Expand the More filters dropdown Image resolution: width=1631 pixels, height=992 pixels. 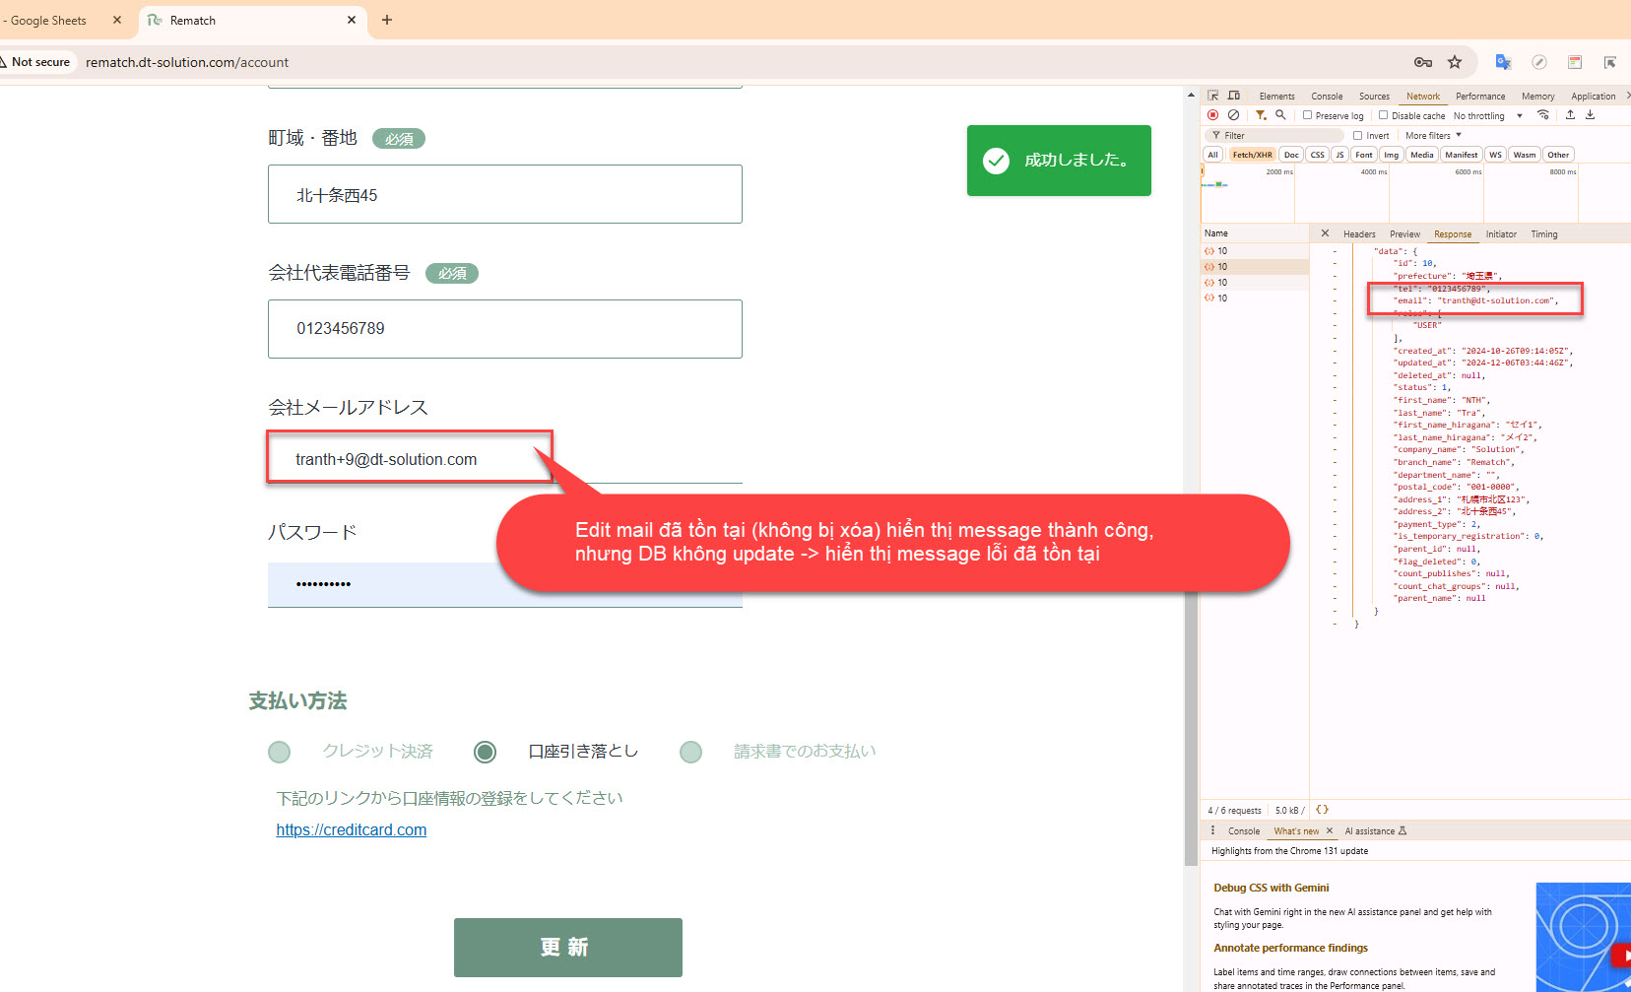point(1433,136)
